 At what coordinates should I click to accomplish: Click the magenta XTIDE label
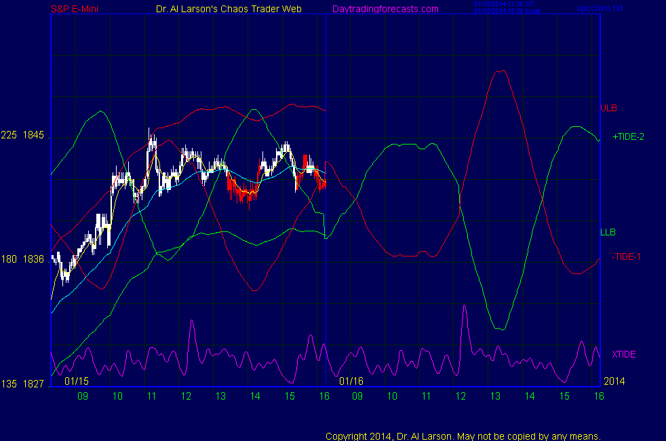coord(624,354)
